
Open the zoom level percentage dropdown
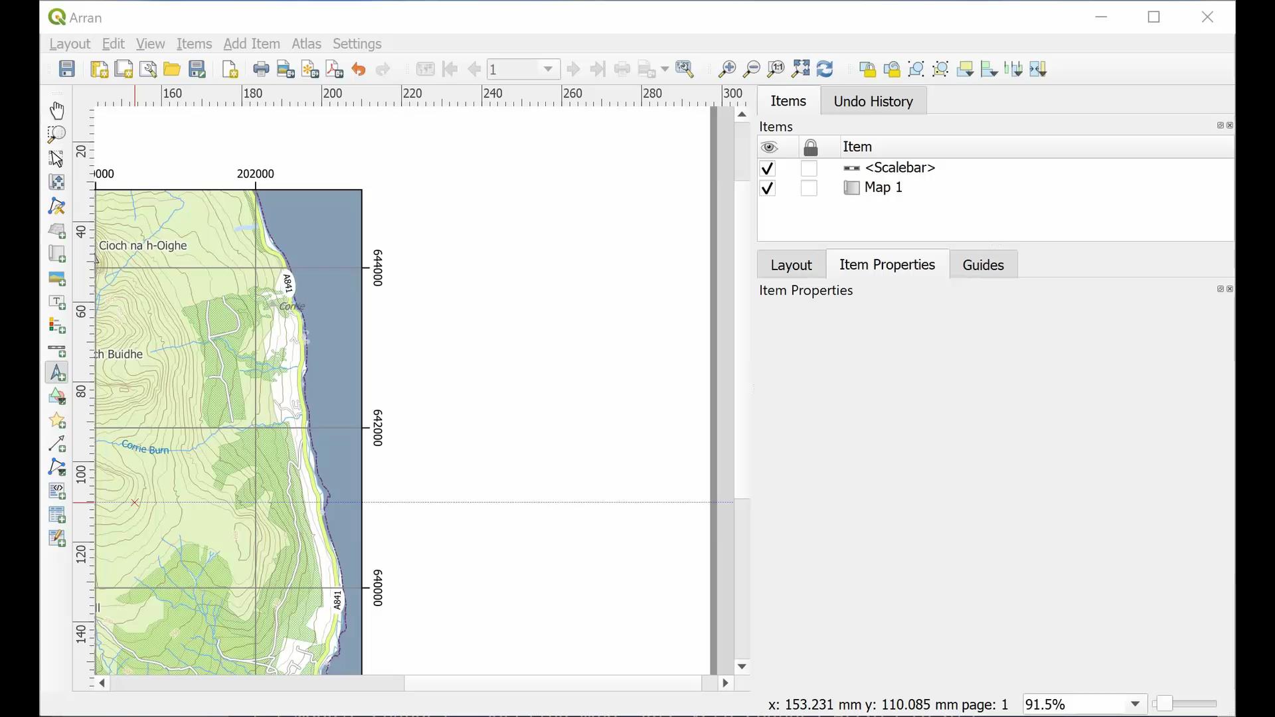coord(1136,704)
